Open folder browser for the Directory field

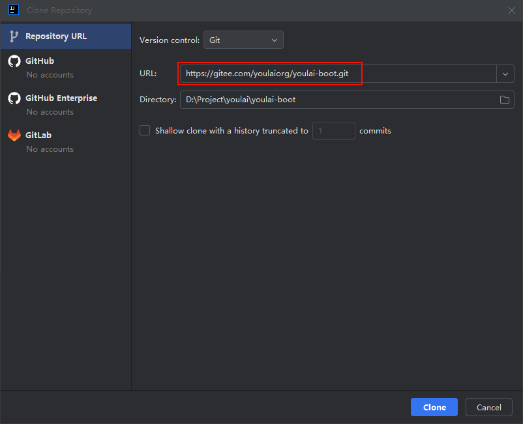click(505, 100)
